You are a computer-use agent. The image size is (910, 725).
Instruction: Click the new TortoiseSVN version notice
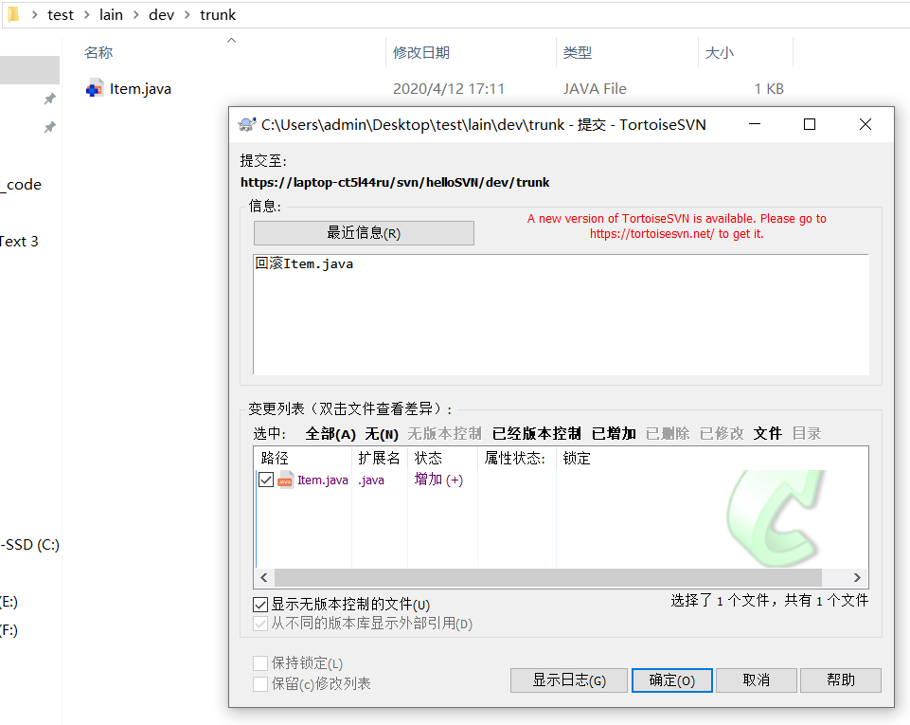677,226
